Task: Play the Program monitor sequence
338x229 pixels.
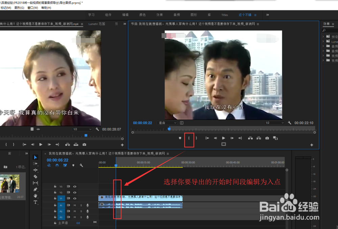Action: coord(223,138)
